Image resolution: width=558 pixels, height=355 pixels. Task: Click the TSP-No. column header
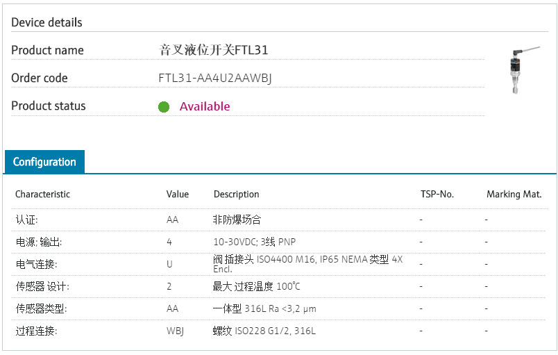point(437,195)
